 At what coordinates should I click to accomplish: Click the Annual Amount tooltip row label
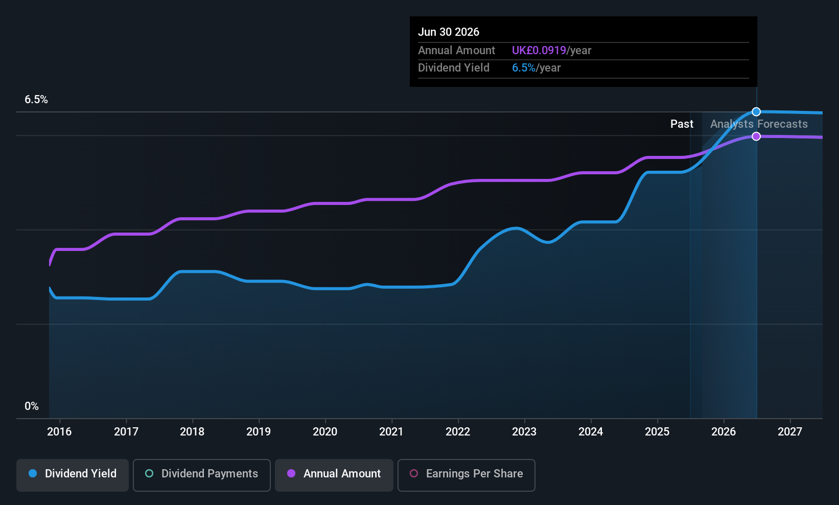pyautogui.click(x=456, y=50)
